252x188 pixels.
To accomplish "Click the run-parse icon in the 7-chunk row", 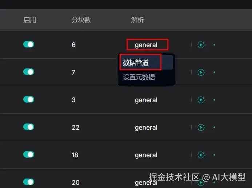I will [x=201, y=72].
